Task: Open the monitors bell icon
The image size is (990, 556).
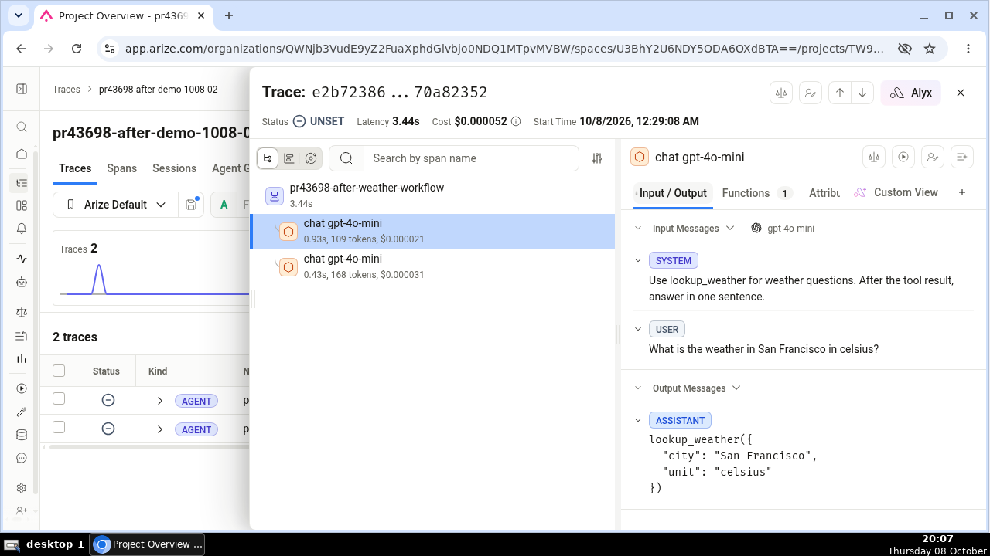Action: coord(22,229)
